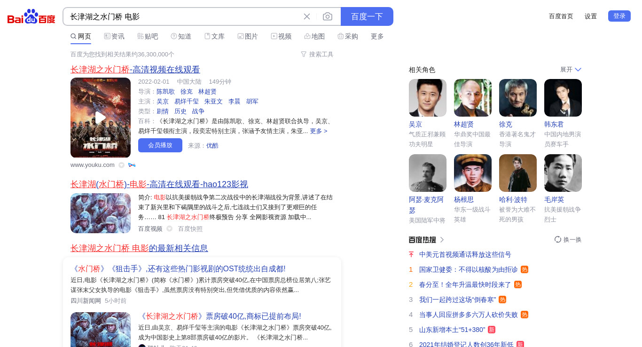Open 杨根思 name link
This screenshot has width=642, height=347.
pos(464,200)
